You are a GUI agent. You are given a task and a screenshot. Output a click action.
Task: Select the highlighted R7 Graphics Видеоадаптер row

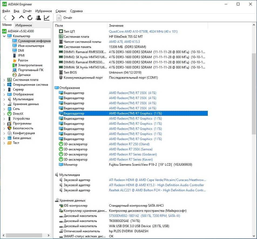click(x=133, y=113)
